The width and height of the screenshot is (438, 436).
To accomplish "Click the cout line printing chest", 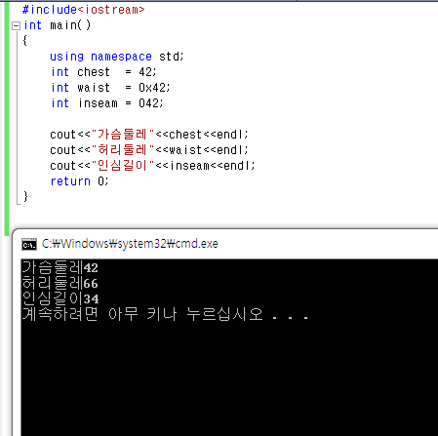I will click(x=149, y=135).
